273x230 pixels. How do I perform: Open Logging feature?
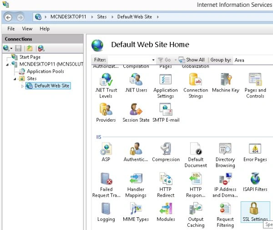tap(106, 212)
